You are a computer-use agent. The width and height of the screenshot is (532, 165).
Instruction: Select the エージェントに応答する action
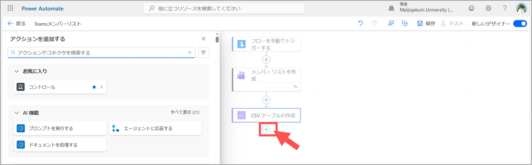pyautogui.click(x=155, y=128)
